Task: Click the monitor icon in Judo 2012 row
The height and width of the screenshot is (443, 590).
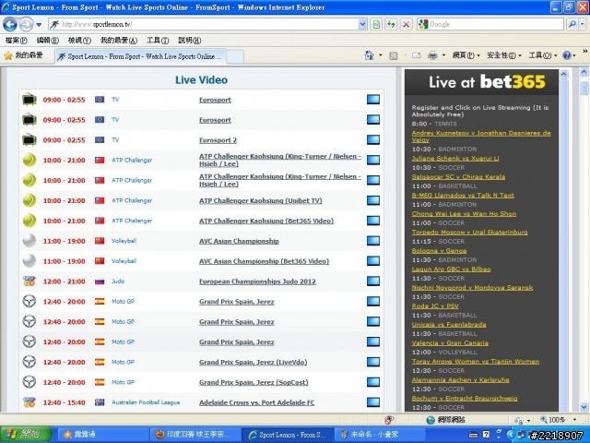Action: pos(372,281)
